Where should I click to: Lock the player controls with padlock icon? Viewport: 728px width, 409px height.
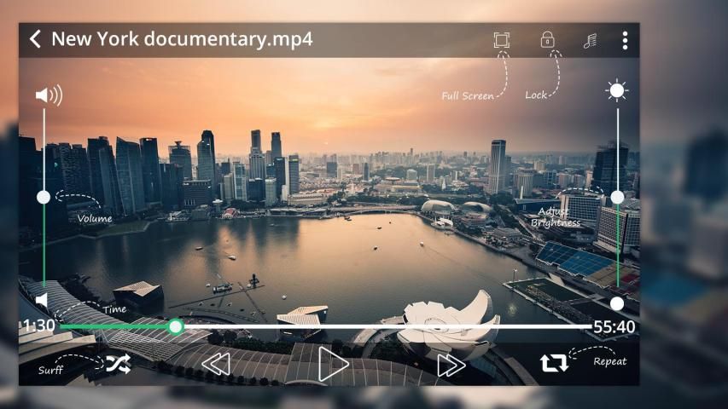click(547, 40)
